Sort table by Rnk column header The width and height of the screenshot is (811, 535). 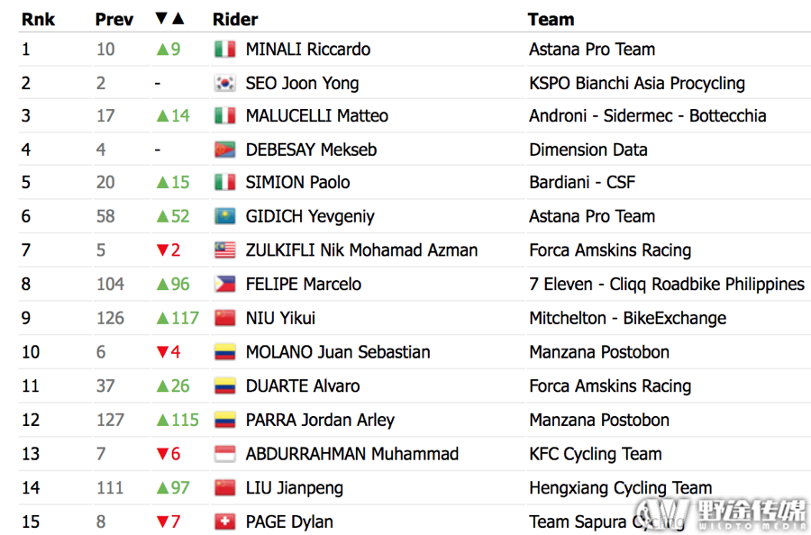[38, 19]
